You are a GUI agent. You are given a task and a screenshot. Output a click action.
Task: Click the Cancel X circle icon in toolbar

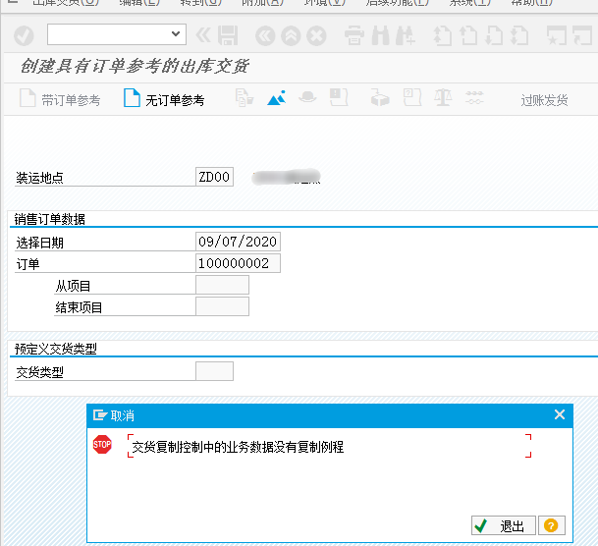[316, 35]
